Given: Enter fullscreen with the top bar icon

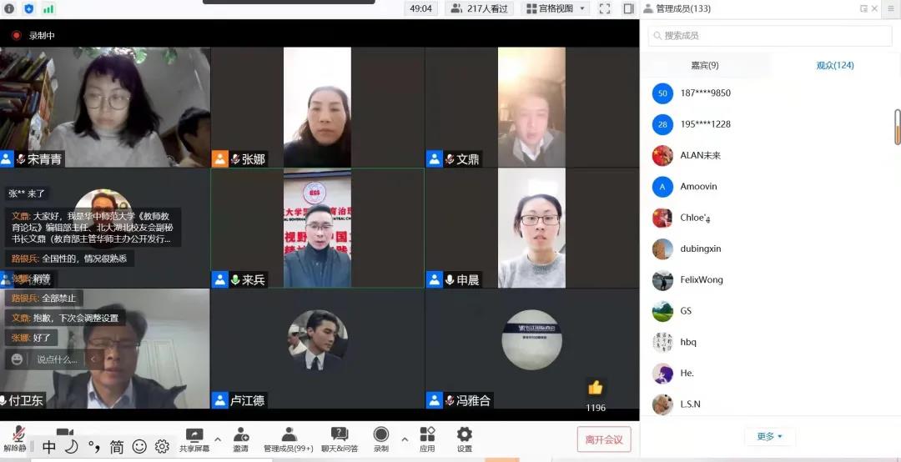Looking at the screenshot, I should 605,8.
